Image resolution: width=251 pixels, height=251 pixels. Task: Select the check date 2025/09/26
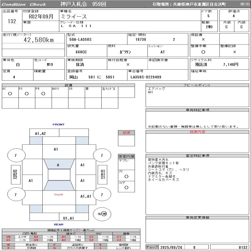[x=171, y=247]
